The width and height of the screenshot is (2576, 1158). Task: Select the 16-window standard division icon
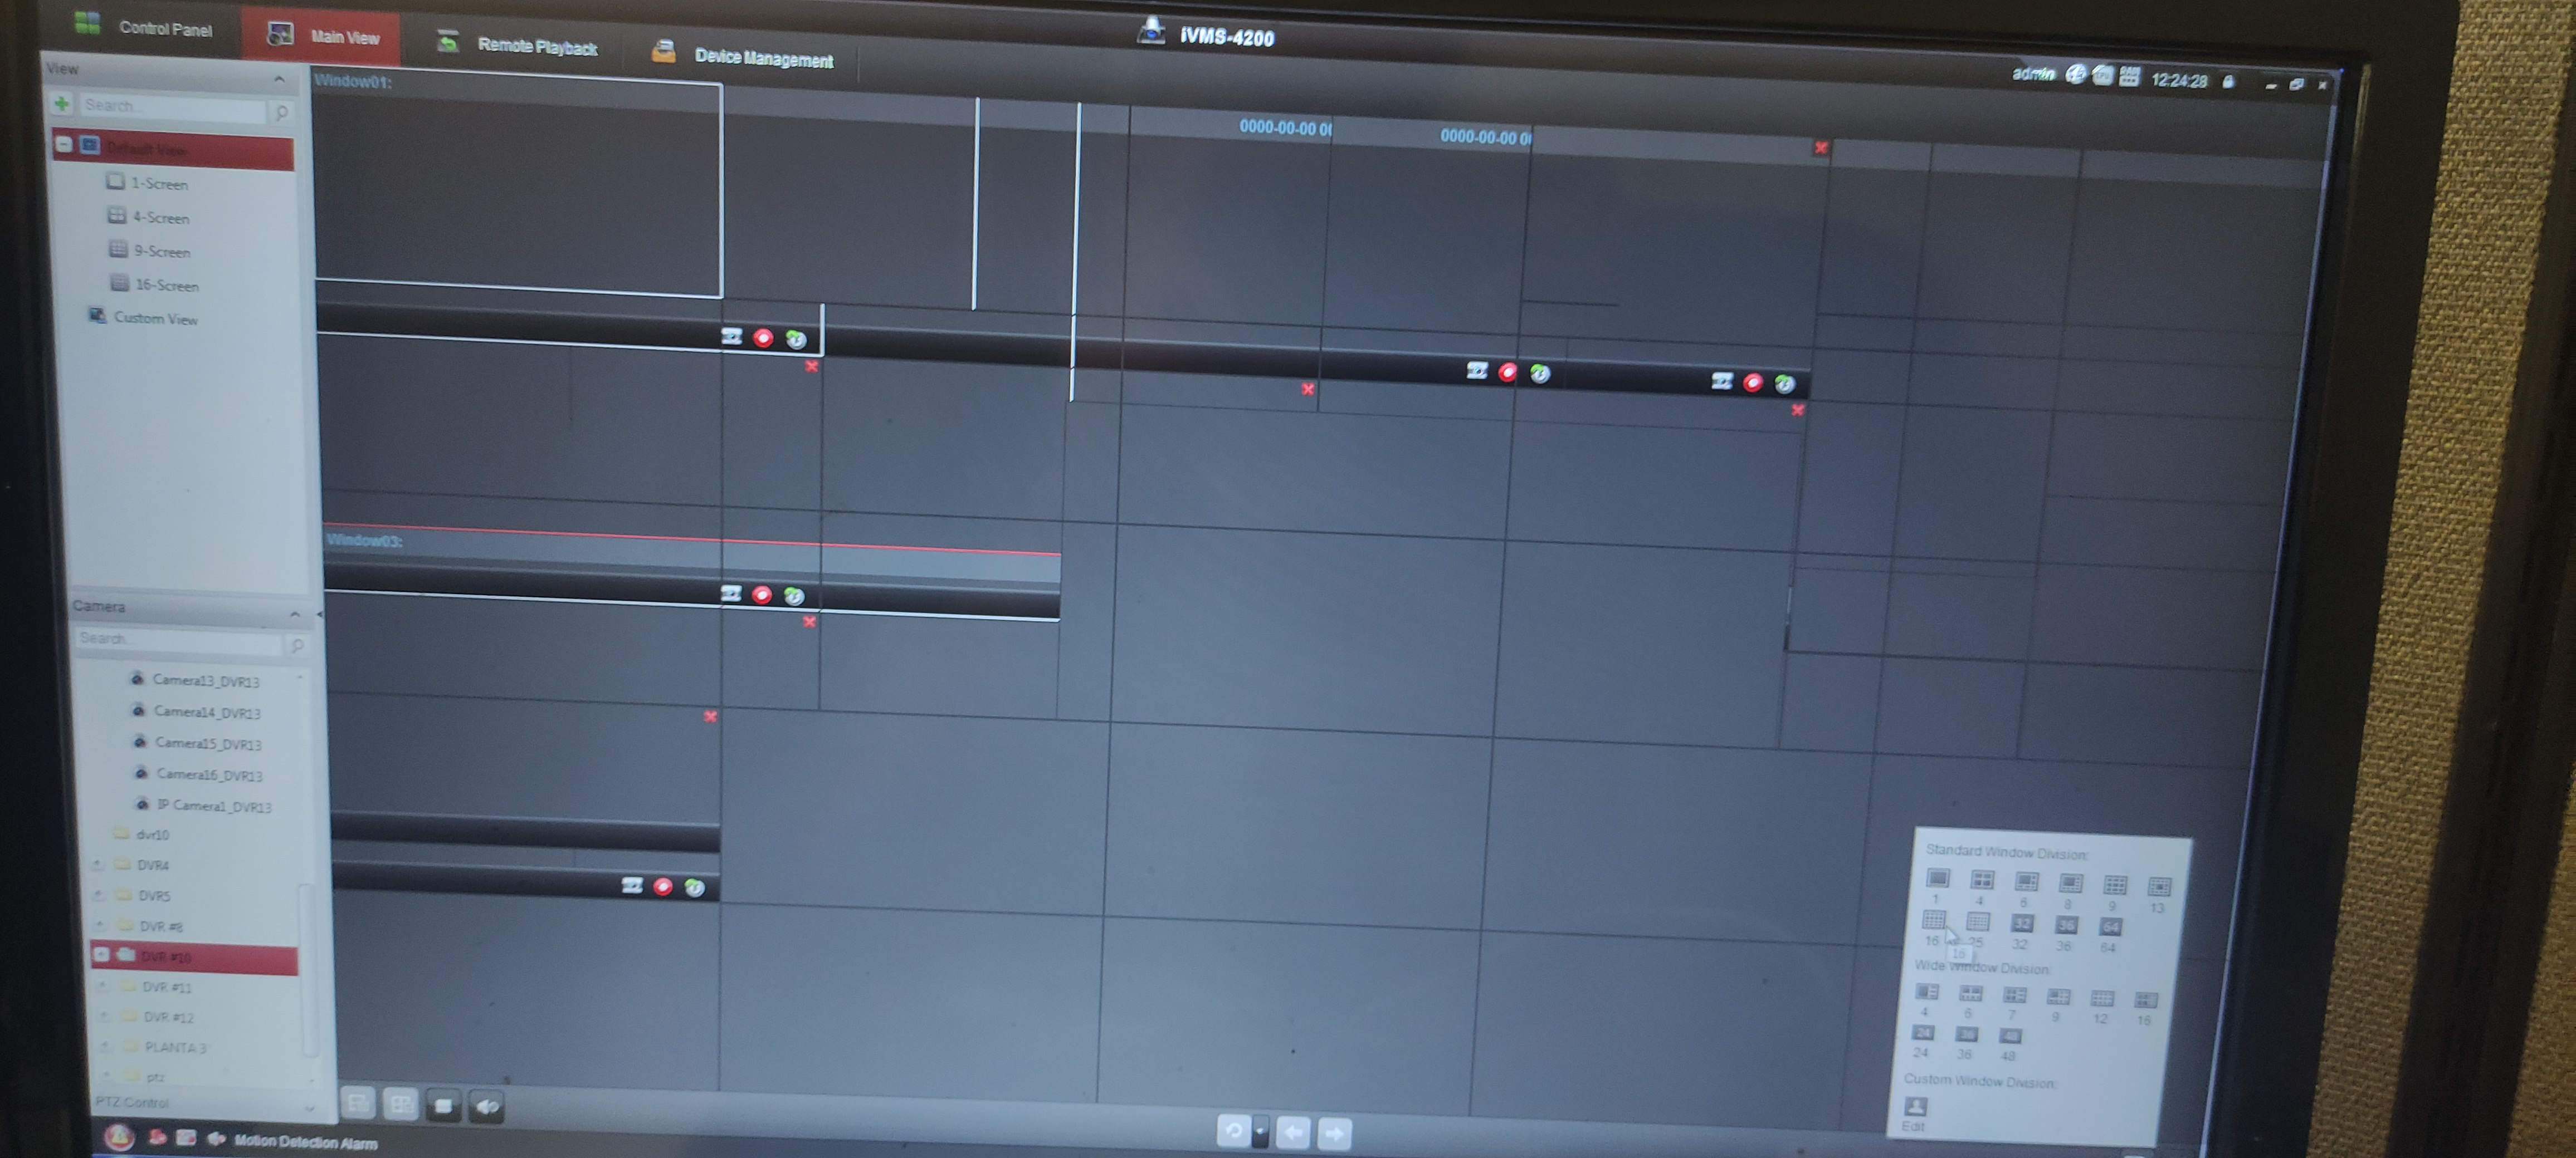tap(1933, 920)
